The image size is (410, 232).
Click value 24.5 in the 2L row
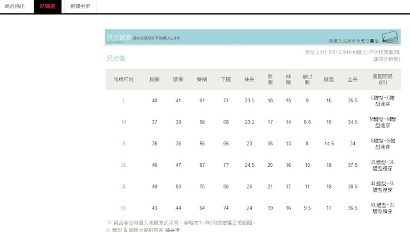249,165
